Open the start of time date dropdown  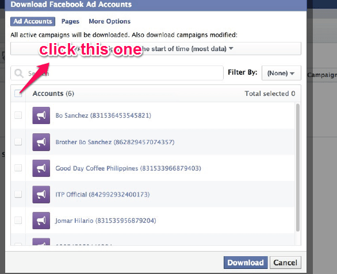coord(156,49)
